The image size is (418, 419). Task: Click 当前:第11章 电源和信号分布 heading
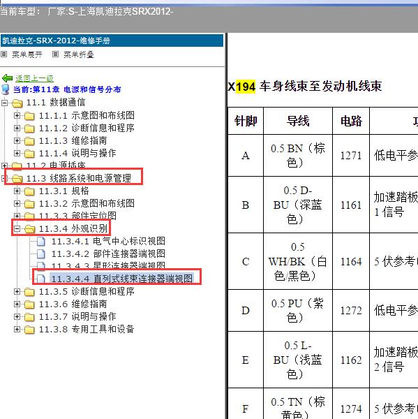[67, 89]
